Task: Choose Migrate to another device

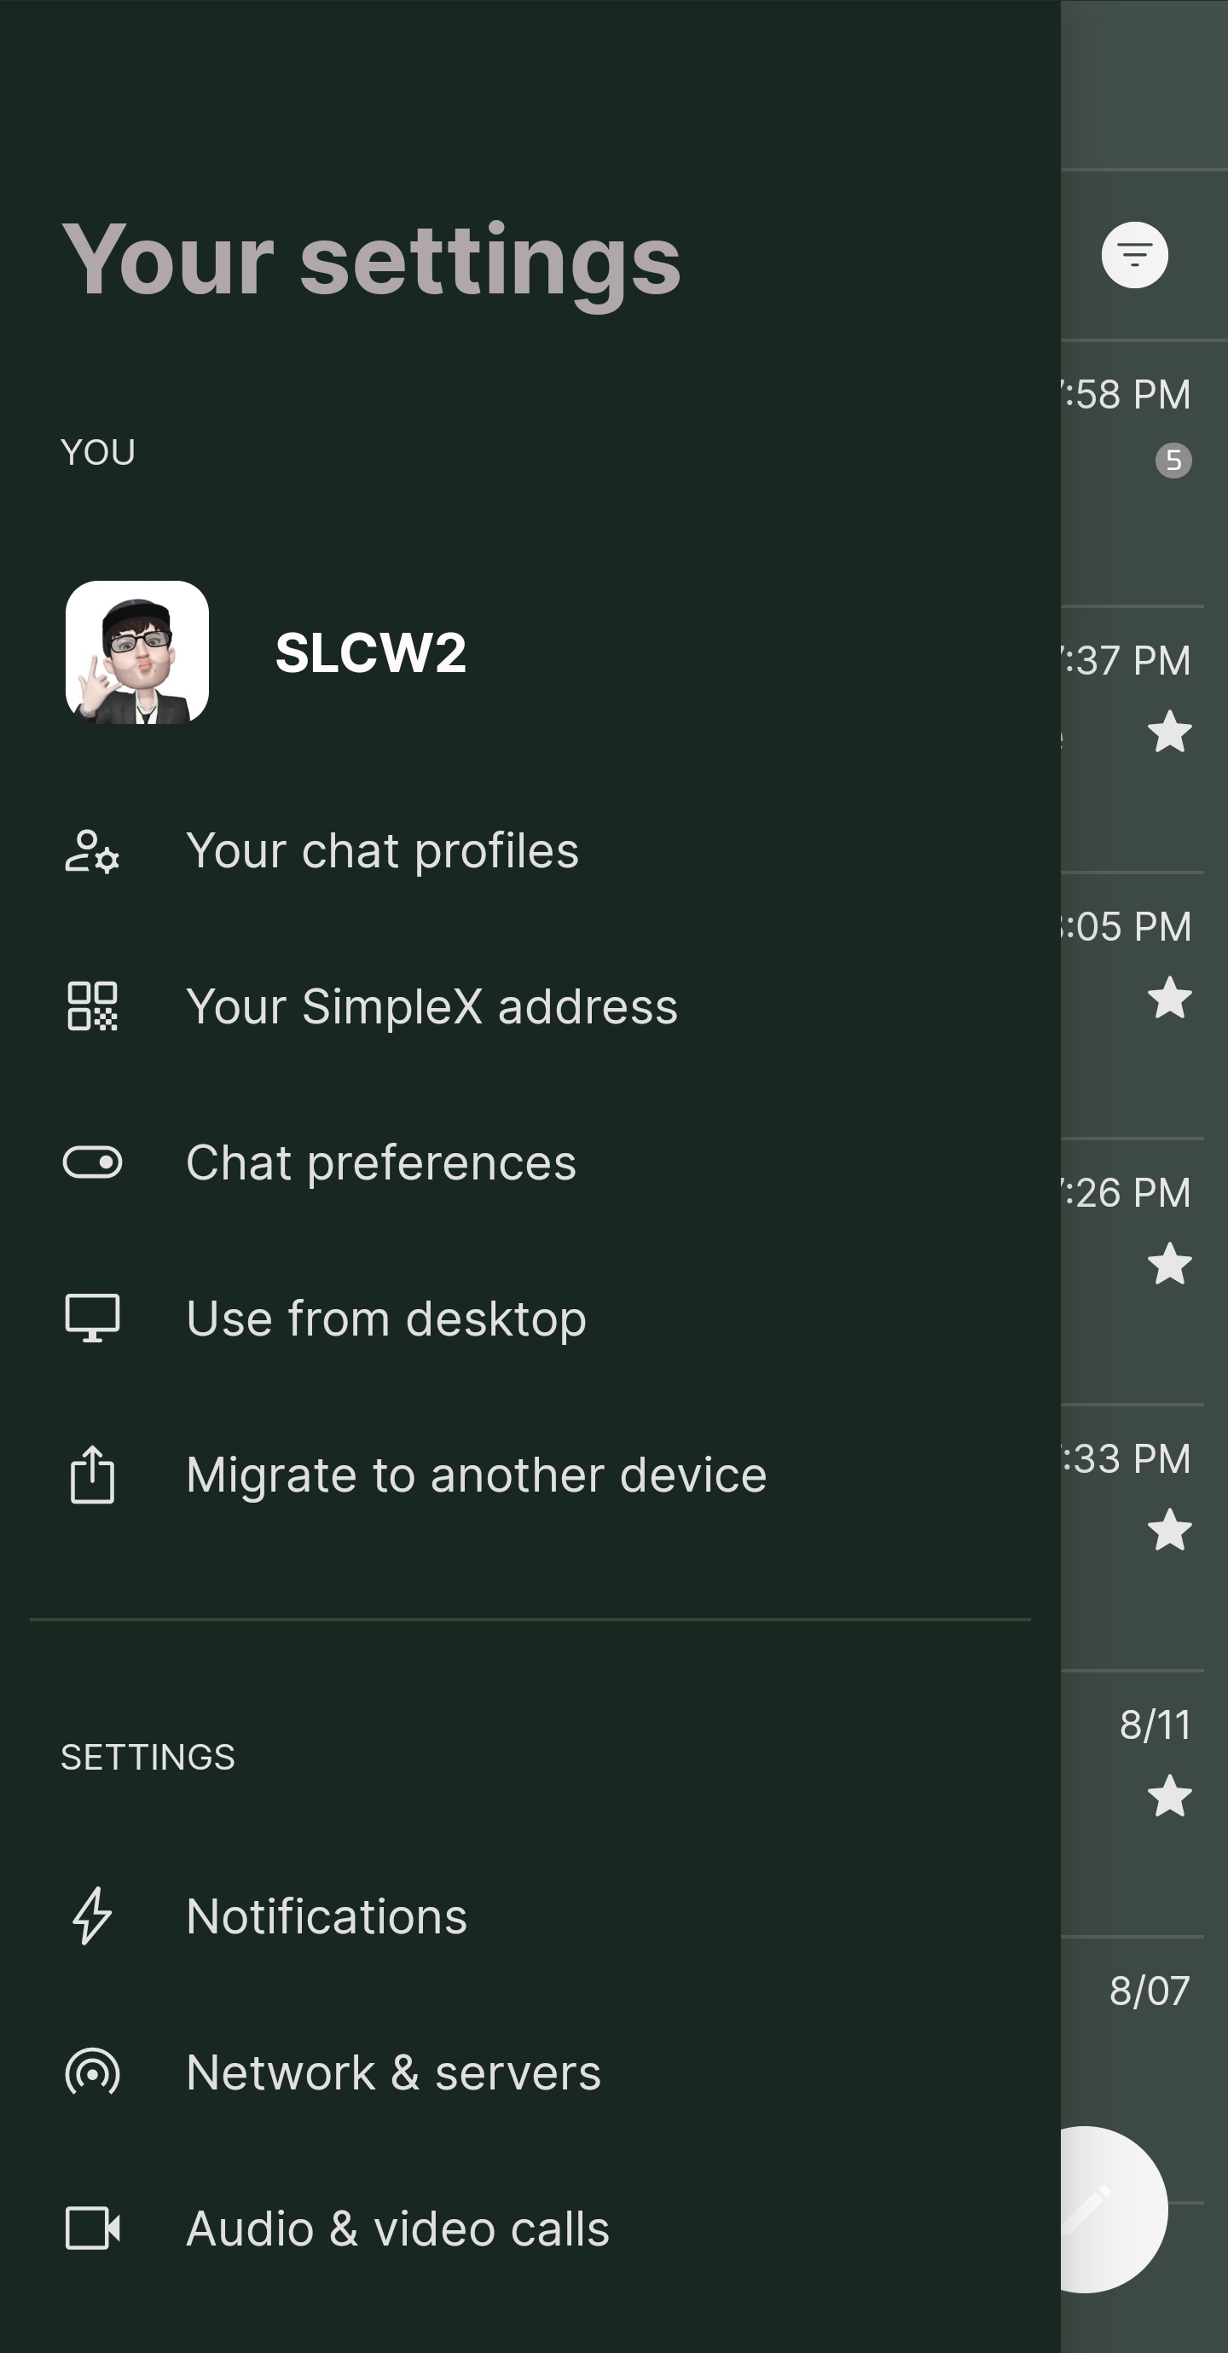Action: click(476, 1475)
